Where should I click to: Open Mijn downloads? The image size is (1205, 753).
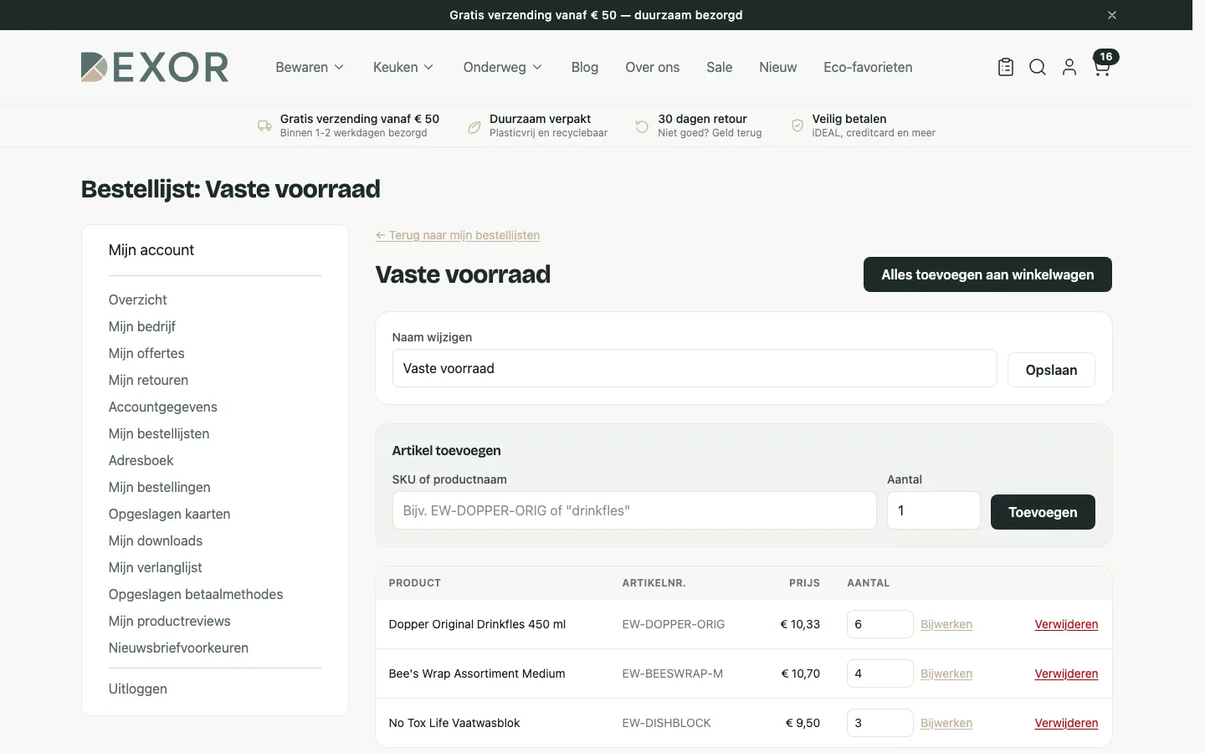(156, 540)
